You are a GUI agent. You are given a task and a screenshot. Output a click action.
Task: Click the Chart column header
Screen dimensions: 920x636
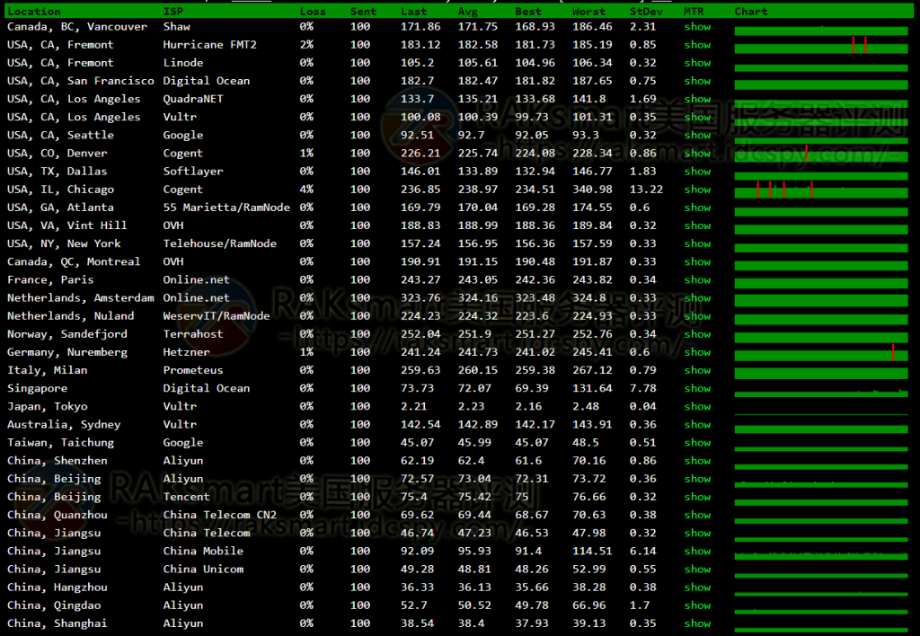tap(750, 11)
